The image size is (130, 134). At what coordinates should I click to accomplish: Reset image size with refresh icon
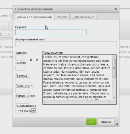coord(37,60)
